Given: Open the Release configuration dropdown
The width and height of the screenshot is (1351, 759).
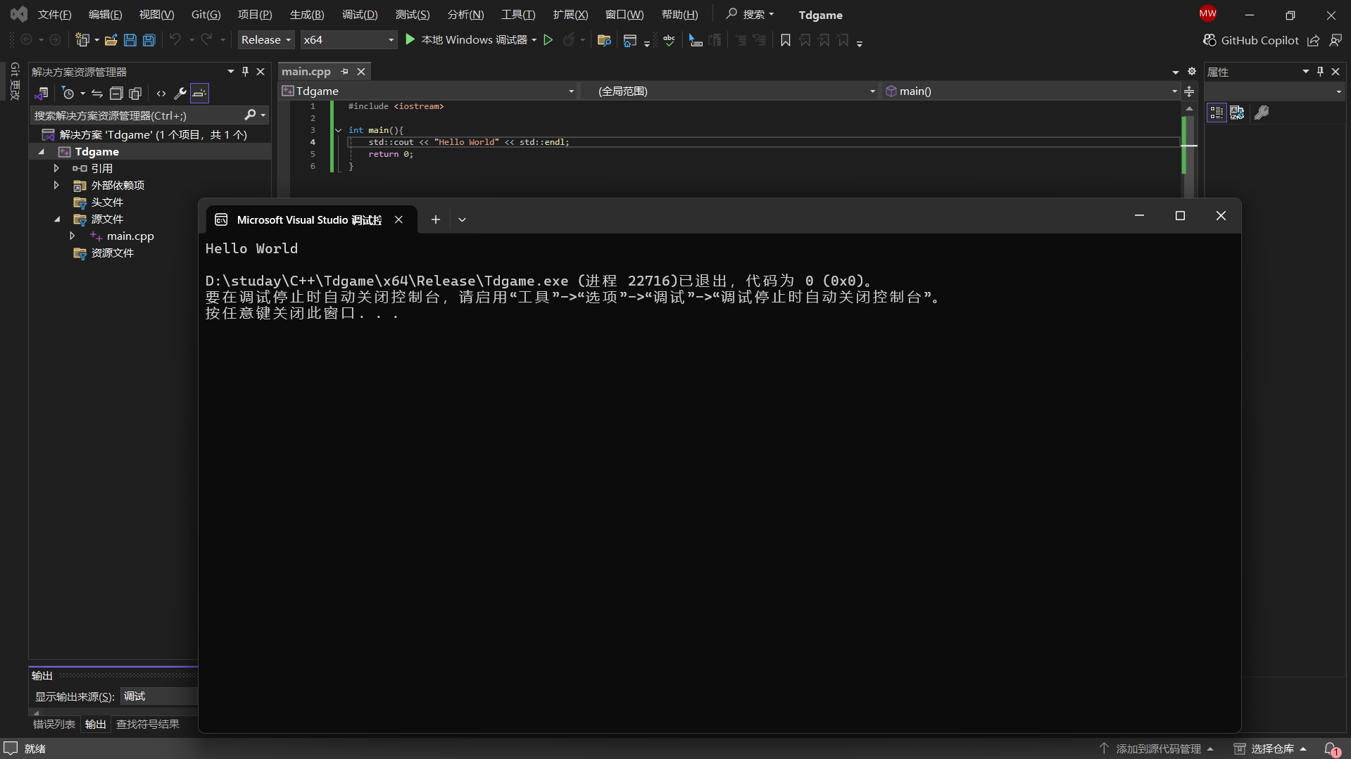Looking at the screenshot, I should [x=265, y=40].
